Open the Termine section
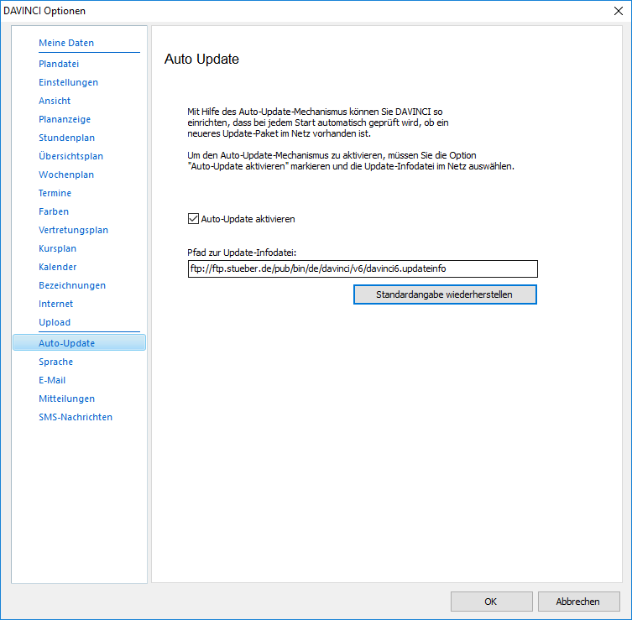This screenshot has width=632, height=620. (55, 193)
